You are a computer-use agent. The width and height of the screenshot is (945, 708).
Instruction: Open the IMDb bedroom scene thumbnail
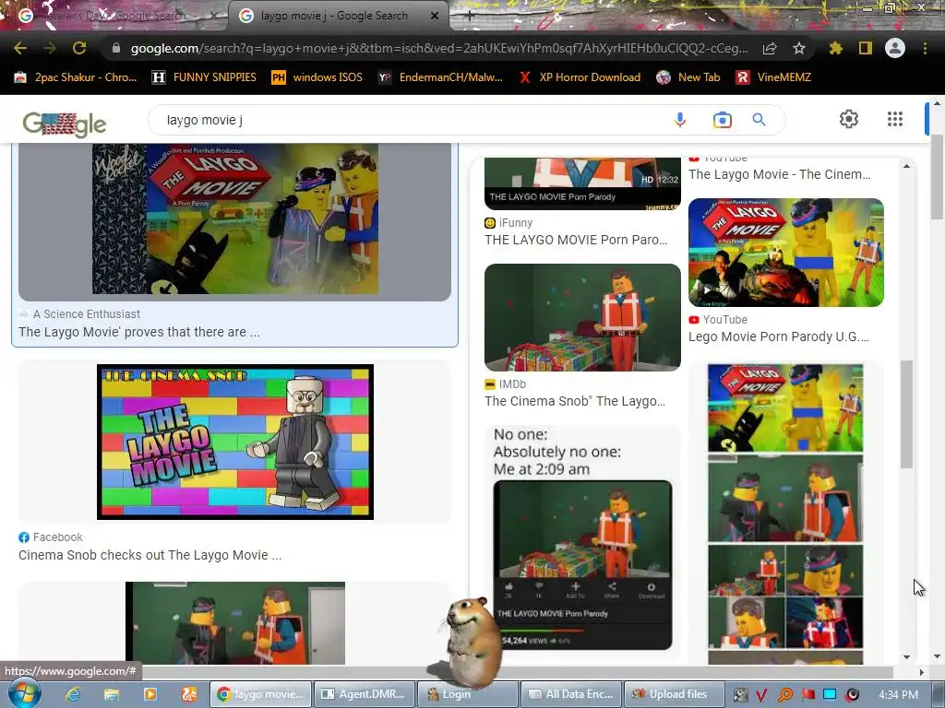582,317
